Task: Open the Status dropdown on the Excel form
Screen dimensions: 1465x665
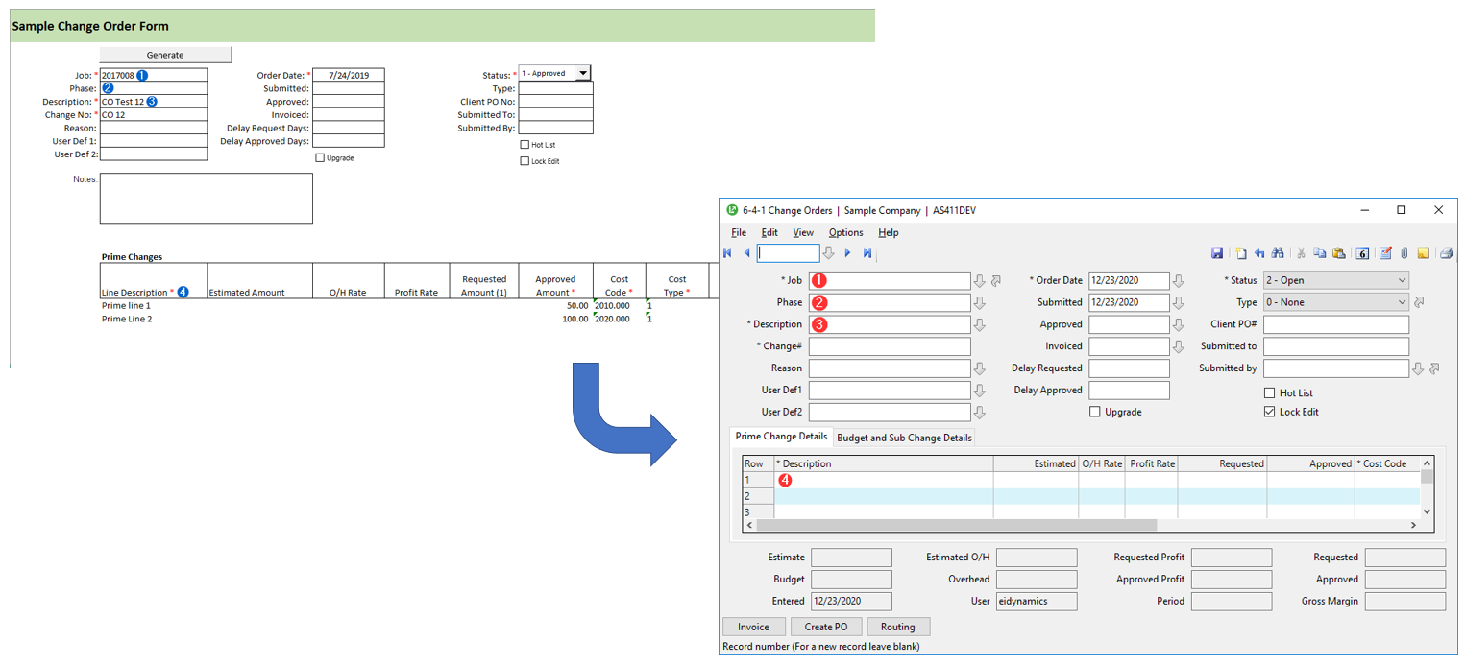Action: click(x=582, y=73)
